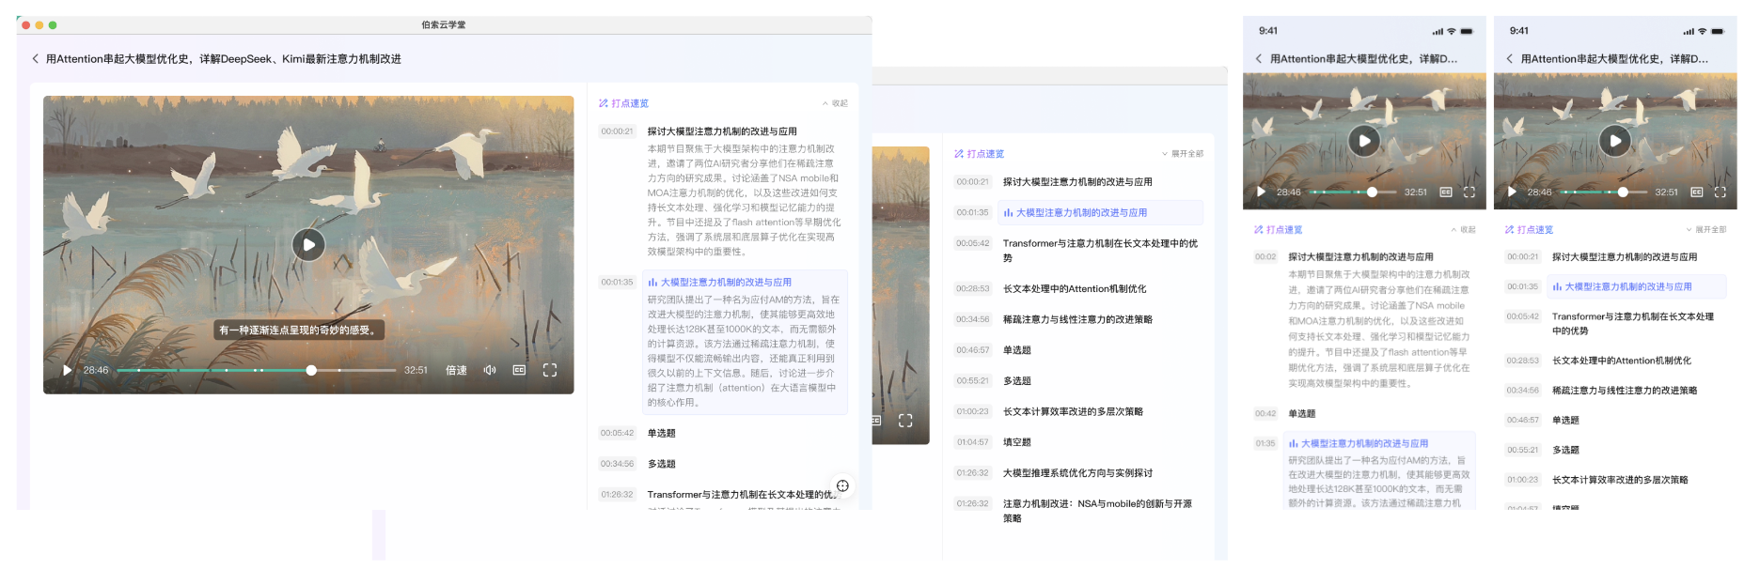Collapse list with 收起 on the left phone screen
This screenshot has width=1760, height=569.
pos(1463,230)
